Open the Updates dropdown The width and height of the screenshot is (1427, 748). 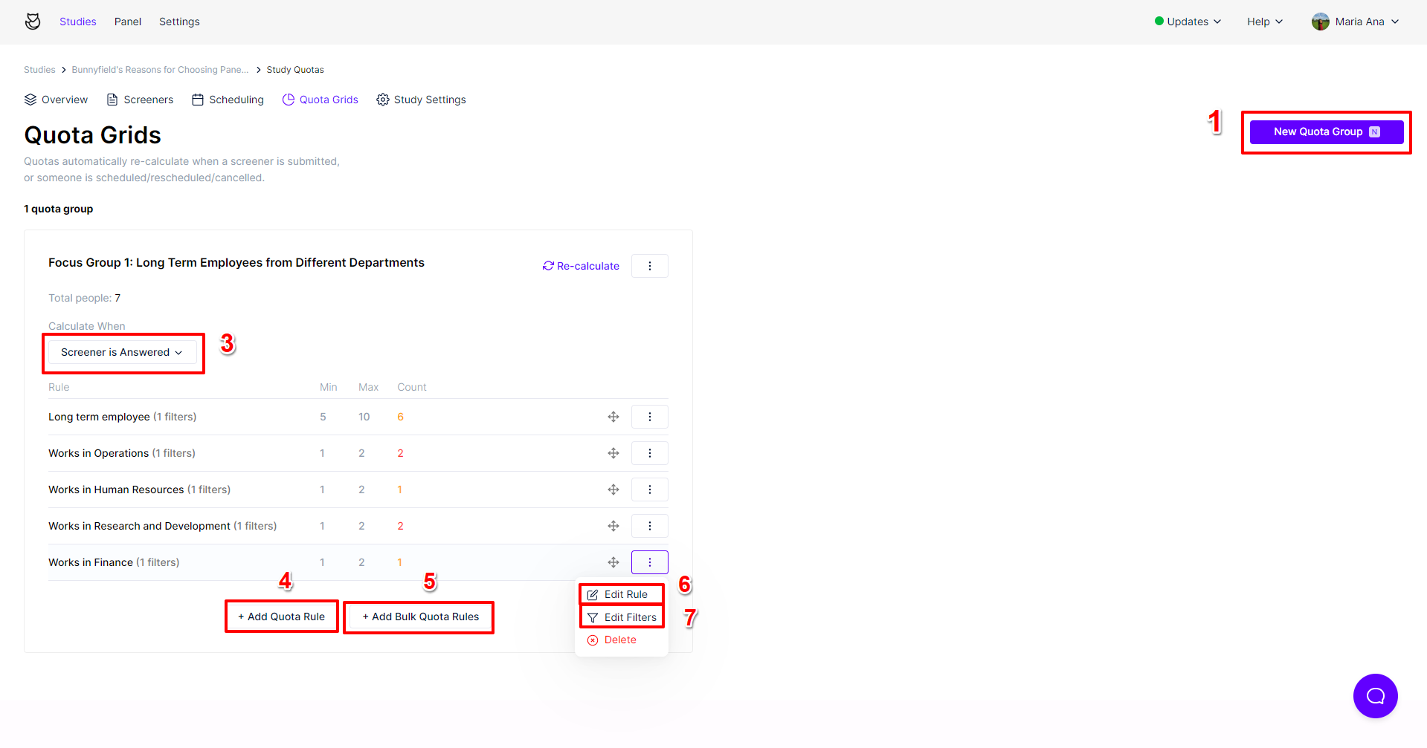click(1188, 22)
